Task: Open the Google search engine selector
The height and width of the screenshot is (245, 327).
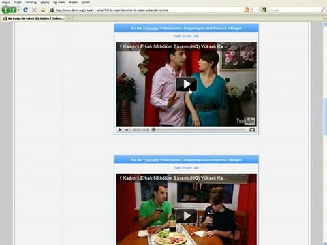Action: click(264, 10)
